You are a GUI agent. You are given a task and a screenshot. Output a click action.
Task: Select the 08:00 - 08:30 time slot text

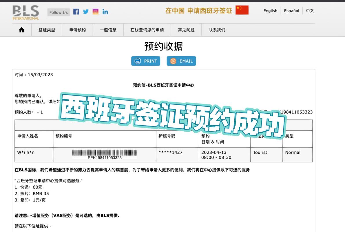tap(216, 157)
